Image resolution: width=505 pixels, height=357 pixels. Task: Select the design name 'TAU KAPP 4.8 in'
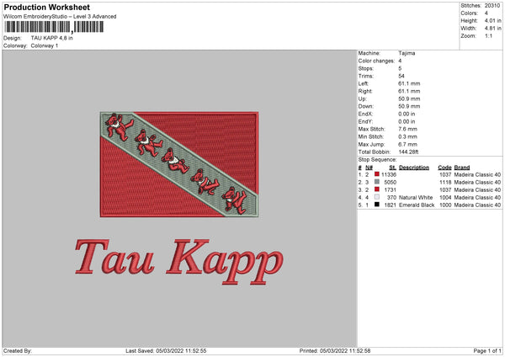pyautogui.click(x=52, y=38)
